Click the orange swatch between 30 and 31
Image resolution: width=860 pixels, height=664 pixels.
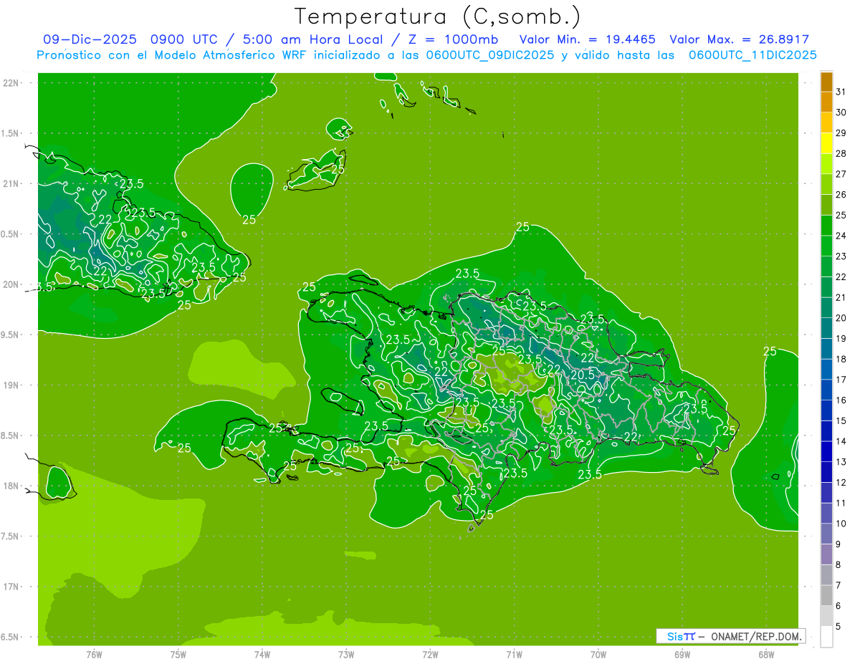(x=826, y=102)
